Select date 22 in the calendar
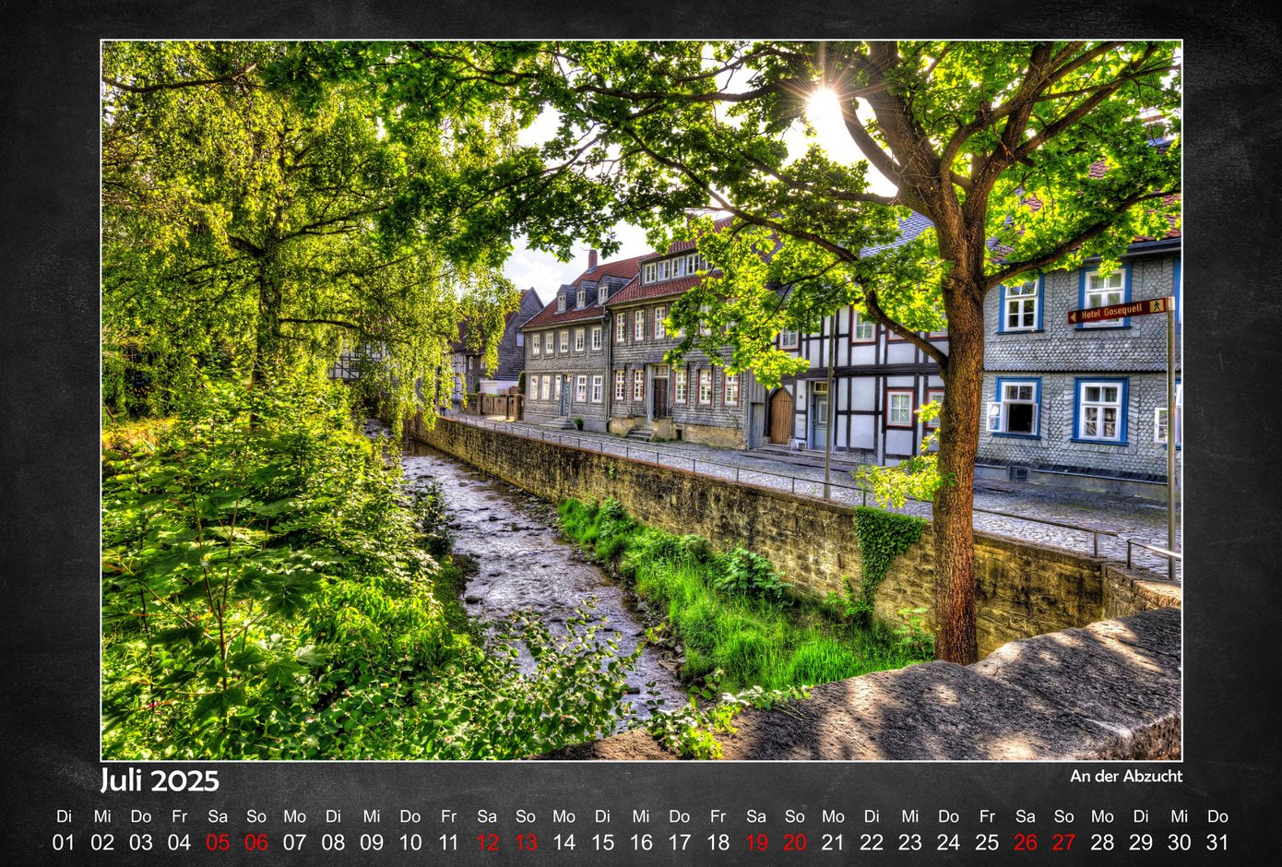Image resolution: width=1282 pixels, height=867 pixels. click(872, 842)
